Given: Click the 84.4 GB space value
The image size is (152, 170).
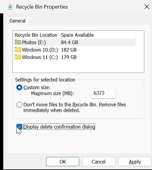Looking at the screenshot, I should [70, 42].
